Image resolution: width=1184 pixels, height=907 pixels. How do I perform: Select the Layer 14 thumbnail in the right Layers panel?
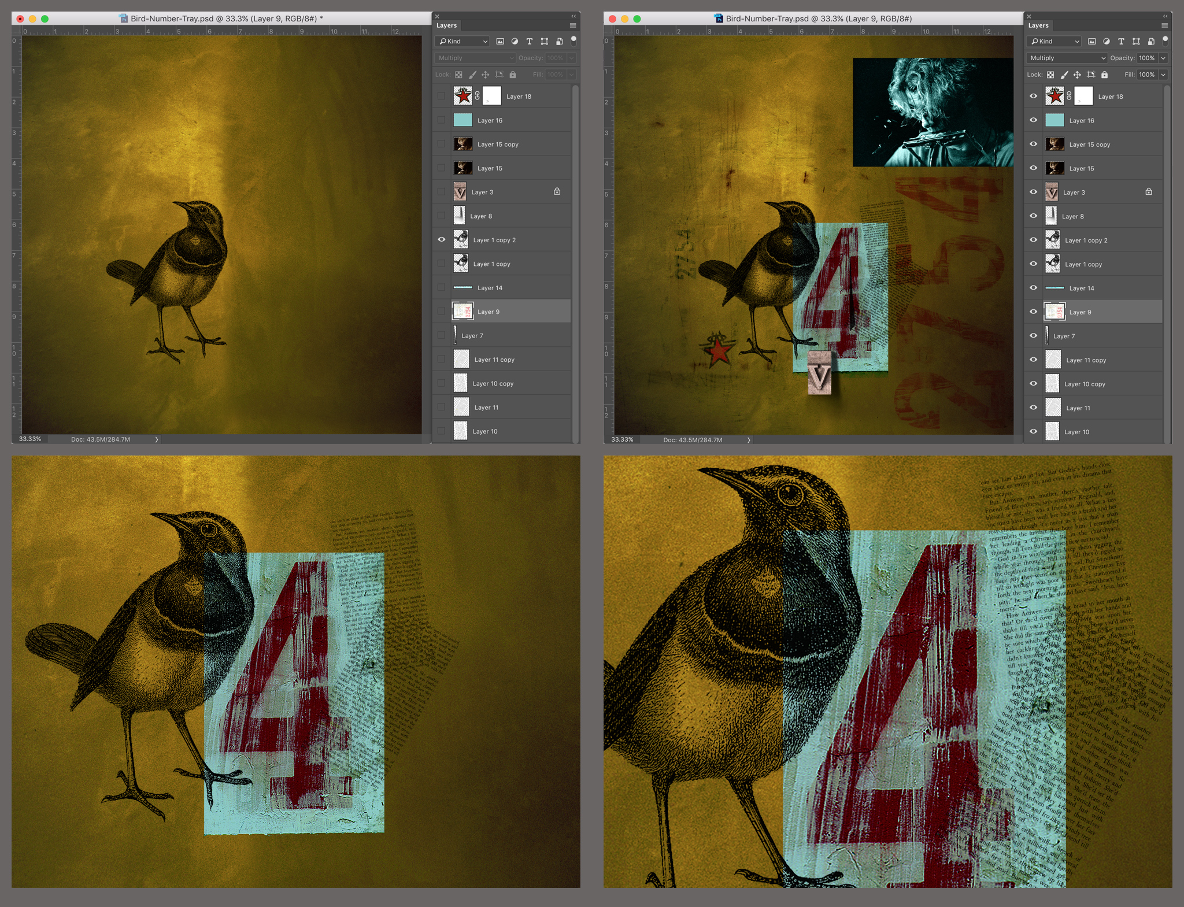click(x=1054, y=288)
